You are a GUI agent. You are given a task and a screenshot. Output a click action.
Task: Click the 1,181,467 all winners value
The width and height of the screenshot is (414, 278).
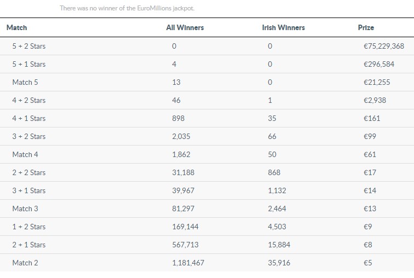click(x=188, y=263)
